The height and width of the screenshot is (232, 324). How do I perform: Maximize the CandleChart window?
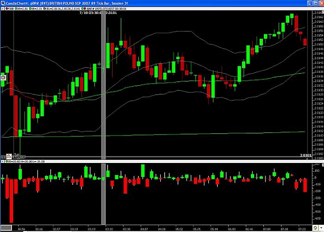(316, 3)
